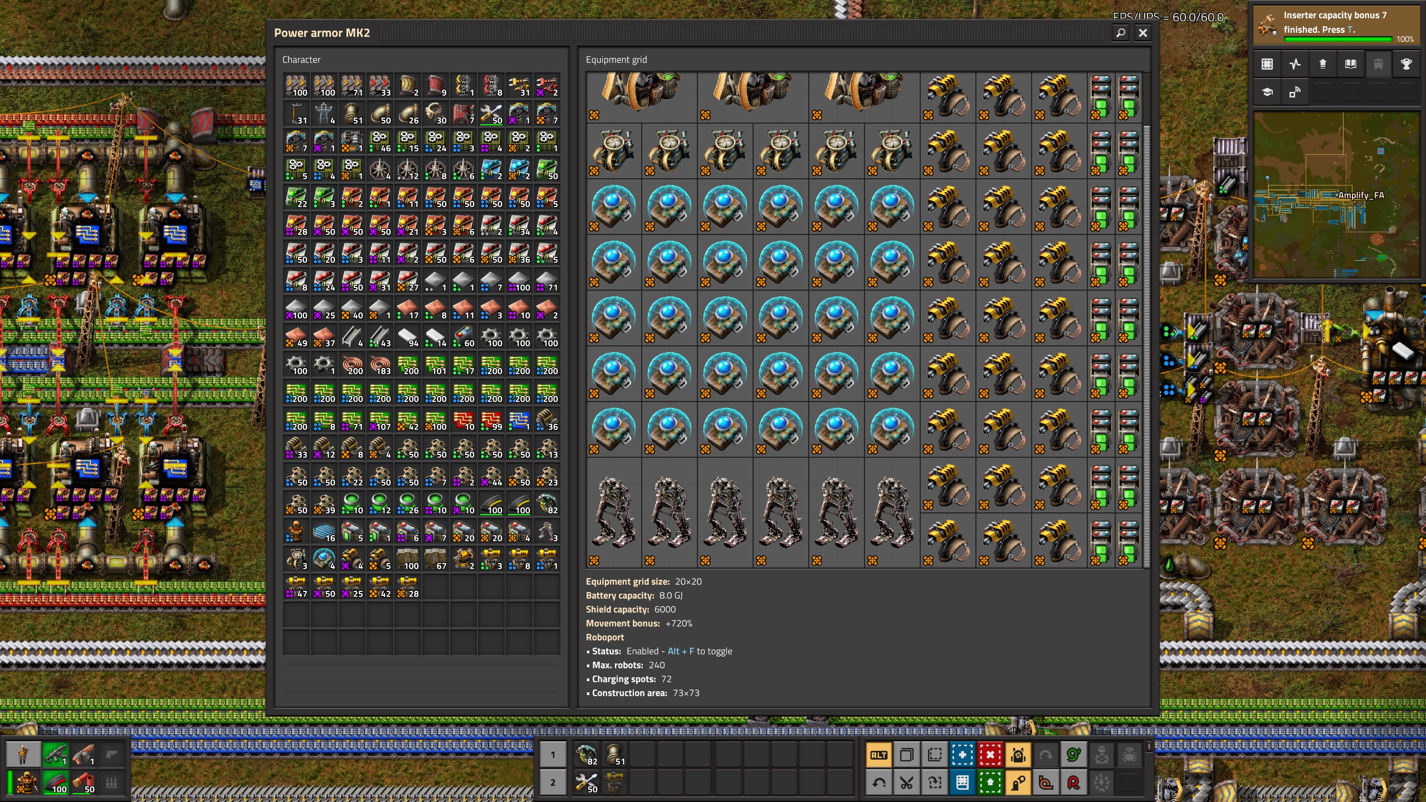Click the orange spiral b mod shortcut
The width and height of the screenshot is (1426, 802).
pos(1046,783)
